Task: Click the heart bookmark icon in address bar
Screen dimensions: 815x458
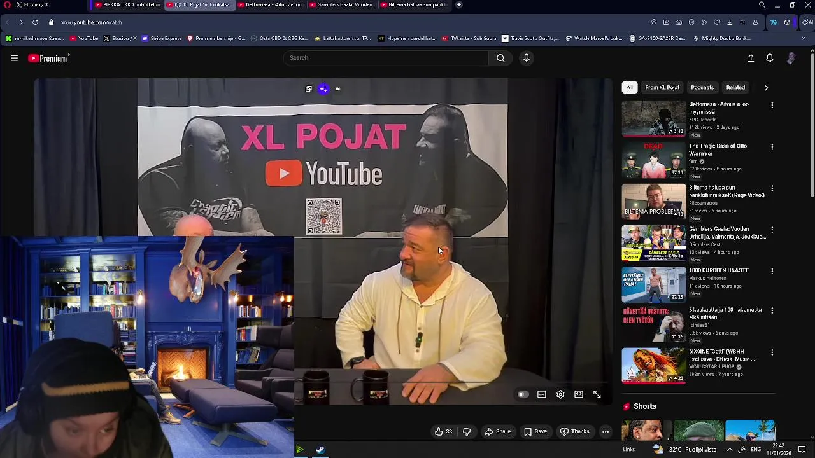Action: coord(717,22)
